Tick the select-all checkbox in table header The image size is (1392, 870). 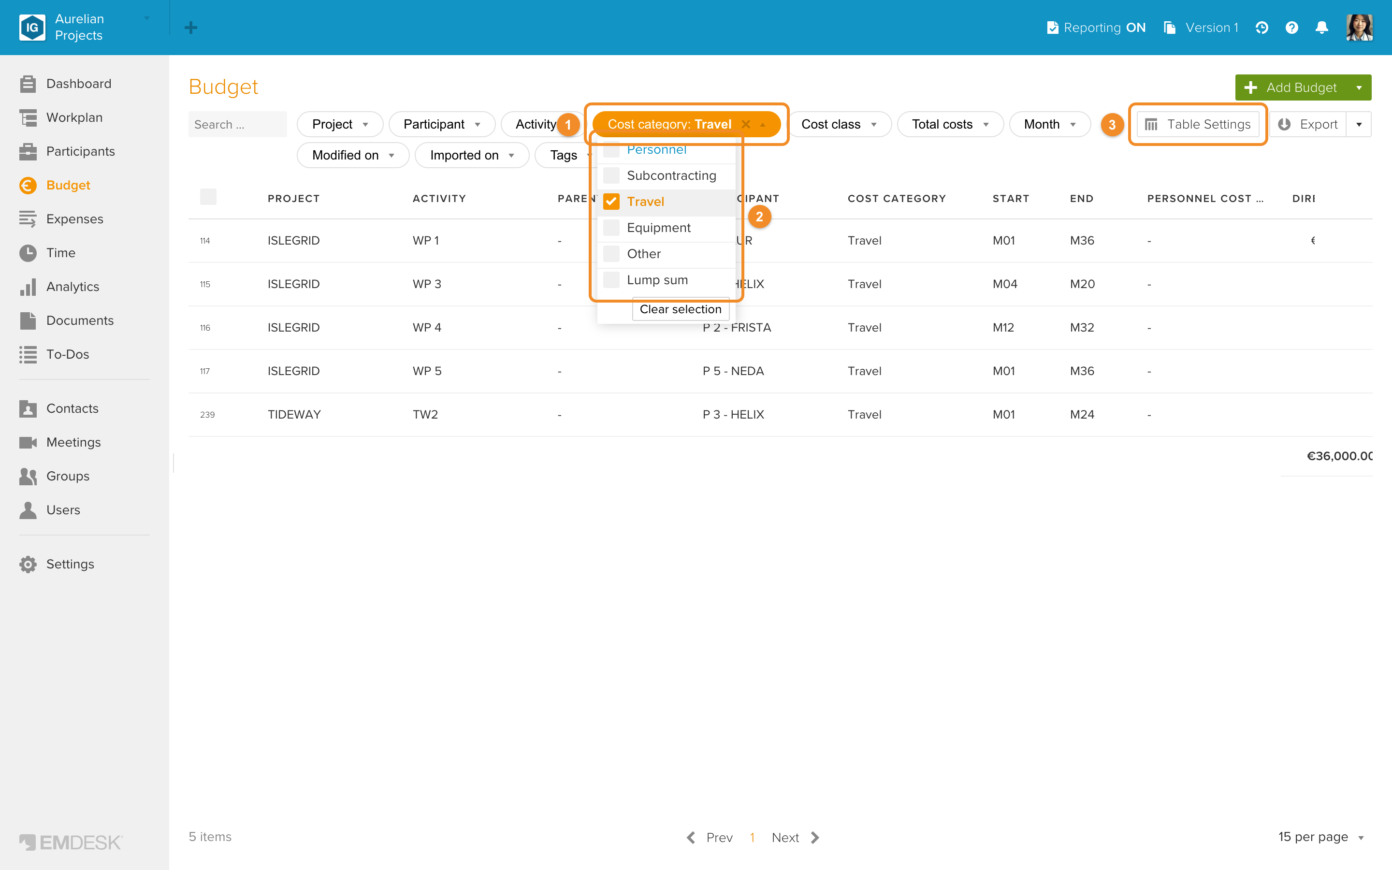coord(208,197)
